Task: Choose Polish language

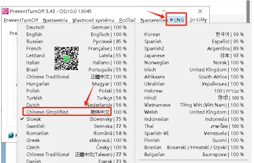Action: click(x=76, y=91)
